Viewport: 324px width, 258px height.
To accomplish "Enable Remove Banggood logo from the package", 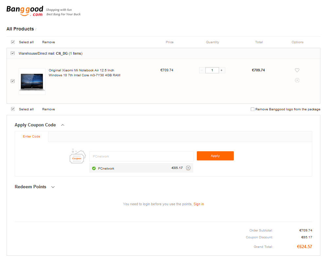I will (x=252, y=109).
